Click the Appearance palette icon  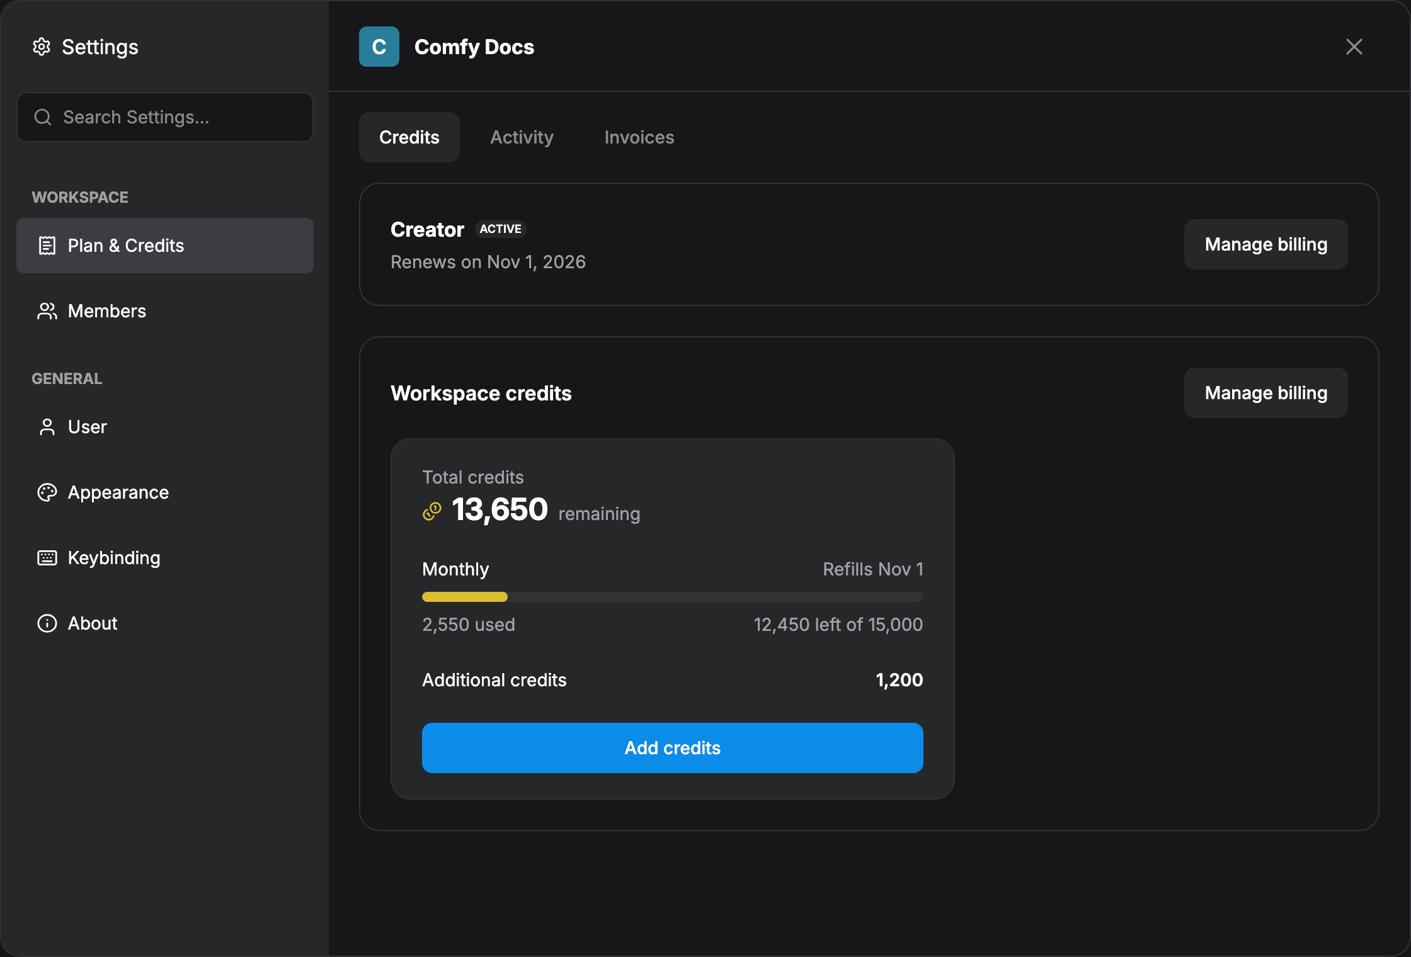click(47, 492)
